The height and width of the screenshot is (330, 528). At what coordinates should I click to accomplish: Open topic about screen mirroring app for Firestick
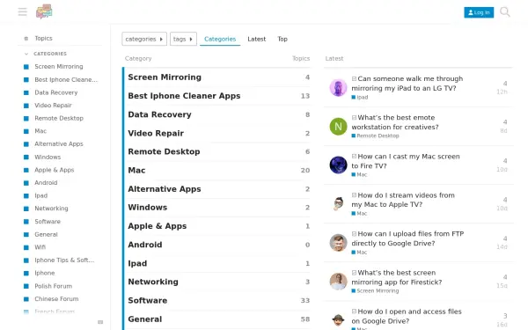coord(397,277)
